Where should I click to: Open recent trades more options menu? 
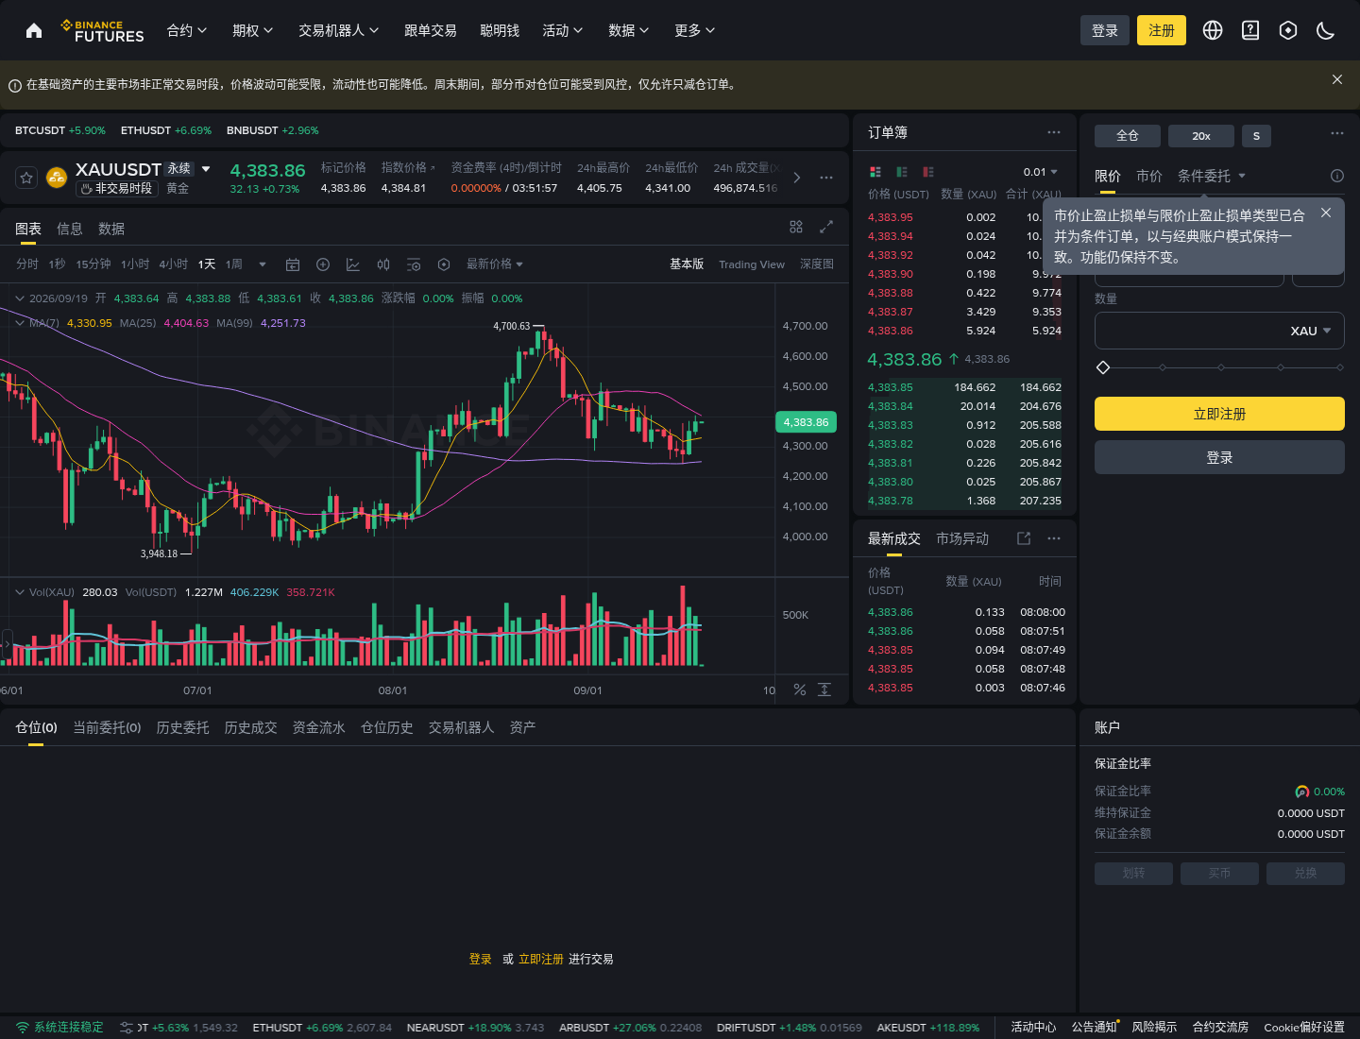[x=1054, y=538]
